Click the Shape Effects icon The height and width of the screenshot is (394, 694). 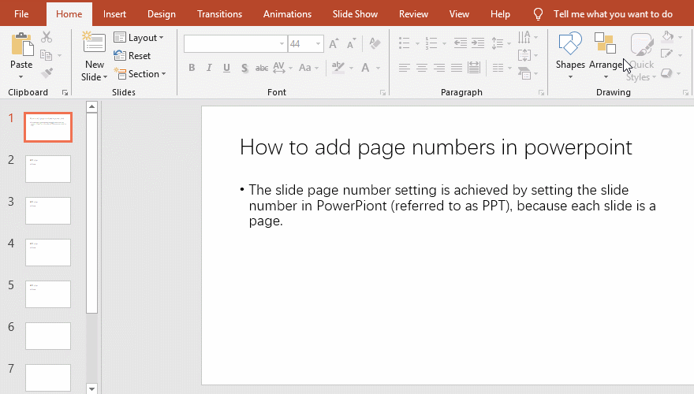tap(666, 73)
